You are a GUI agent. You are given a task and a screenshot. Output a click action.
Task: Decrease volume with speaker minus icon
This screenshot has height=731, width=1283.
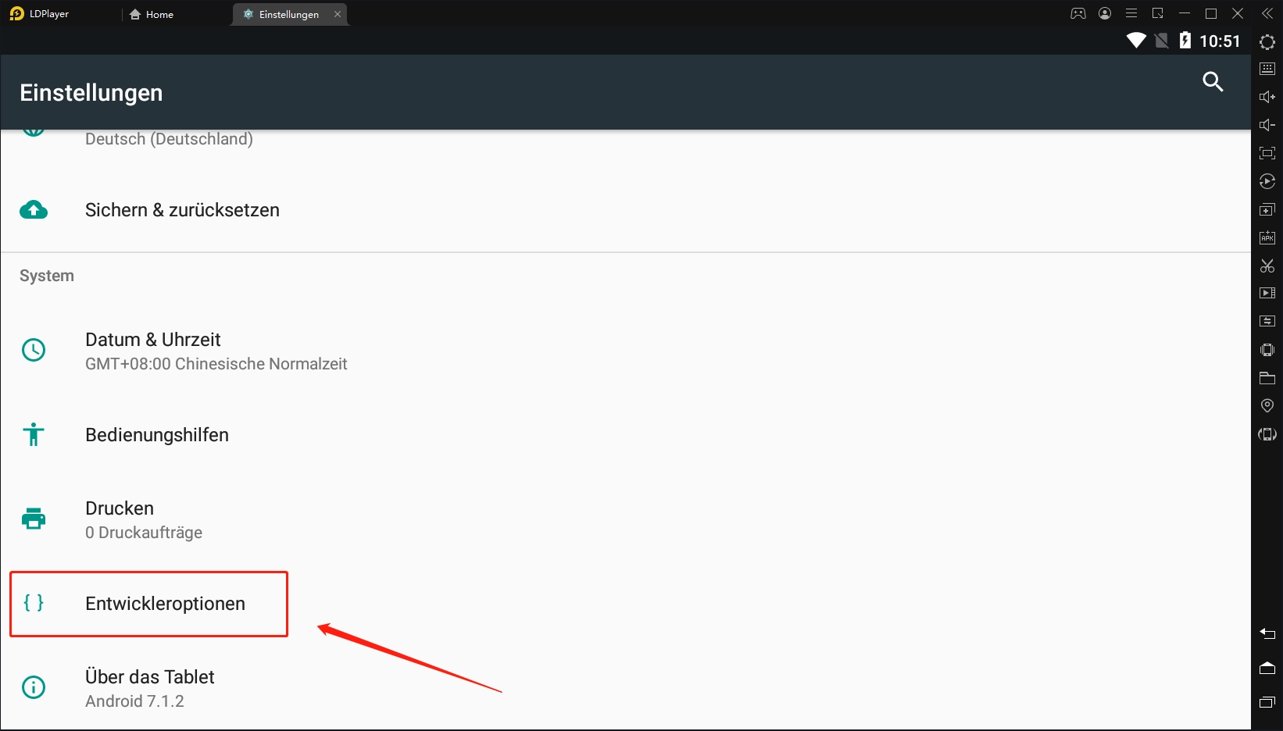[x=1267, y=125]
